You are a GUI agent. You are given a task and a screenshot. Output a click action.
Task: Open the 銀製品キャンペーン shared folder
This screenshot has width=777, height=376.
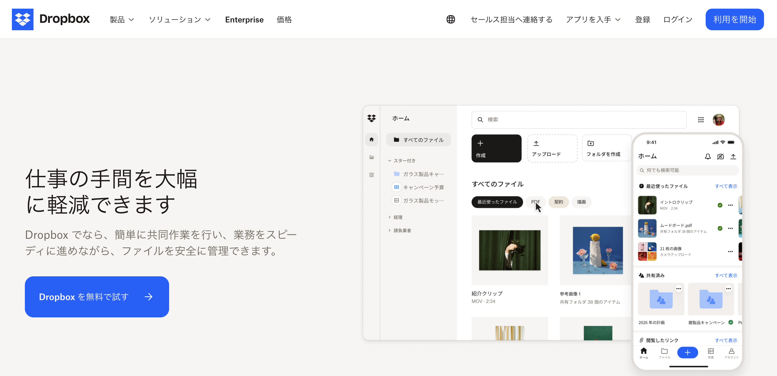[x=711, y=299]
